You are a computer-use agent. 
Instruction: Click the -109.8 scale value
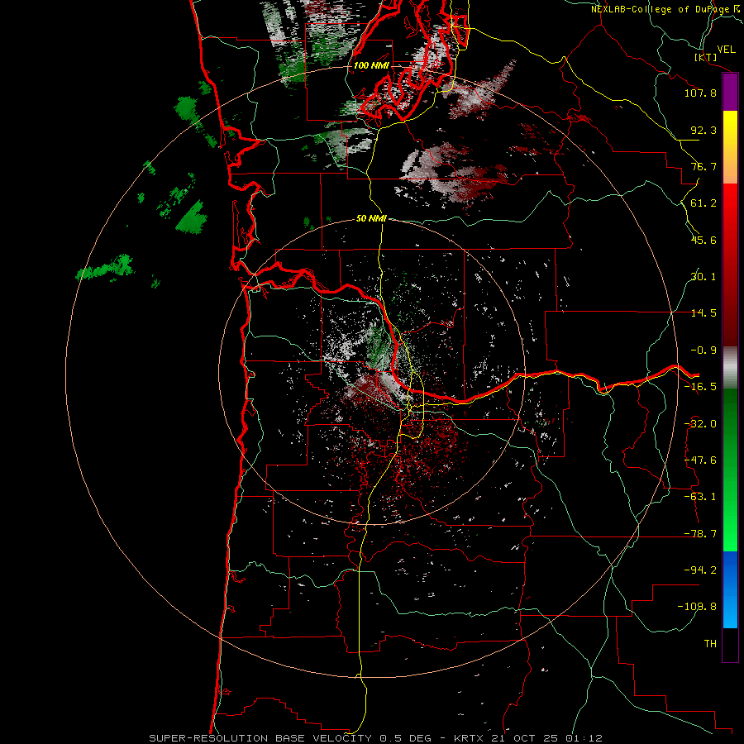coord(697,607)
